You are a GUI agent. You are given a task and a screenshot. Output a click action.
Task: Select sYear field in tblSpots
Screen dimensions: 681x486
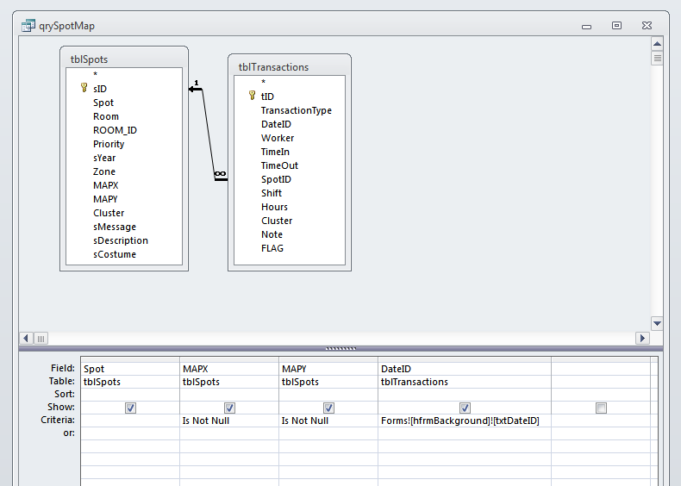point(104,158)
